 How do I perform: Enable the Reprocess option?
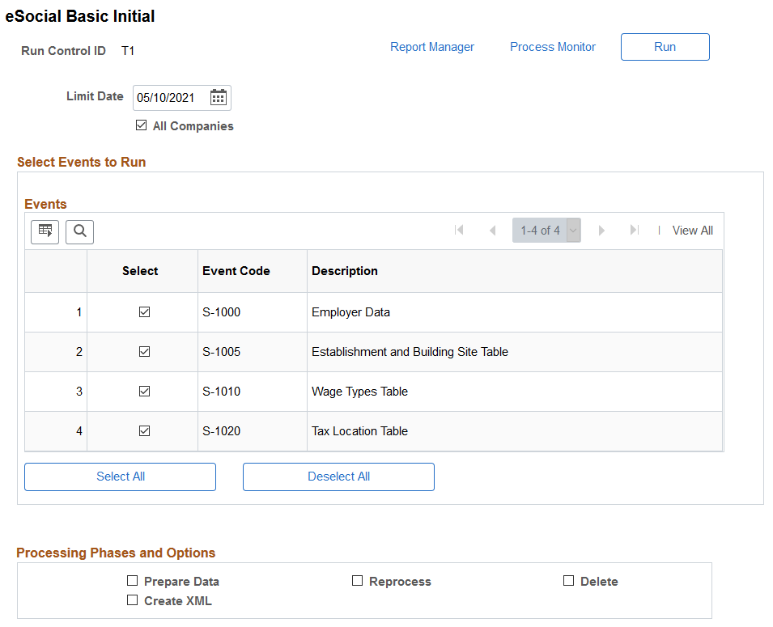[358, 581]
